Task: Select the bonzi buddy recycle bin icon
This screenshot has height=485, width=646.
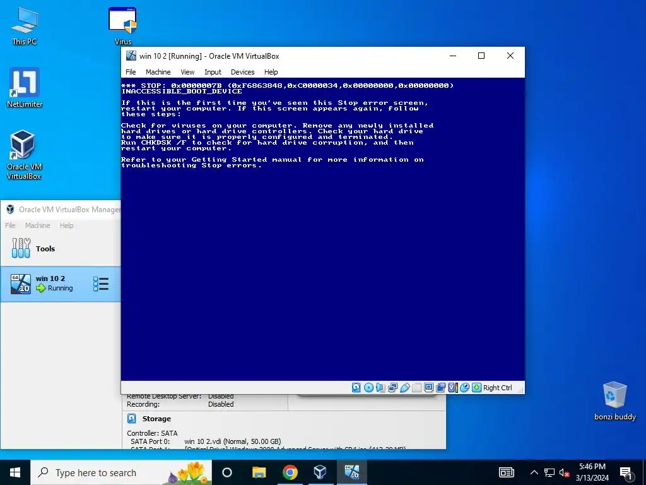Action: tap(614, 401)
